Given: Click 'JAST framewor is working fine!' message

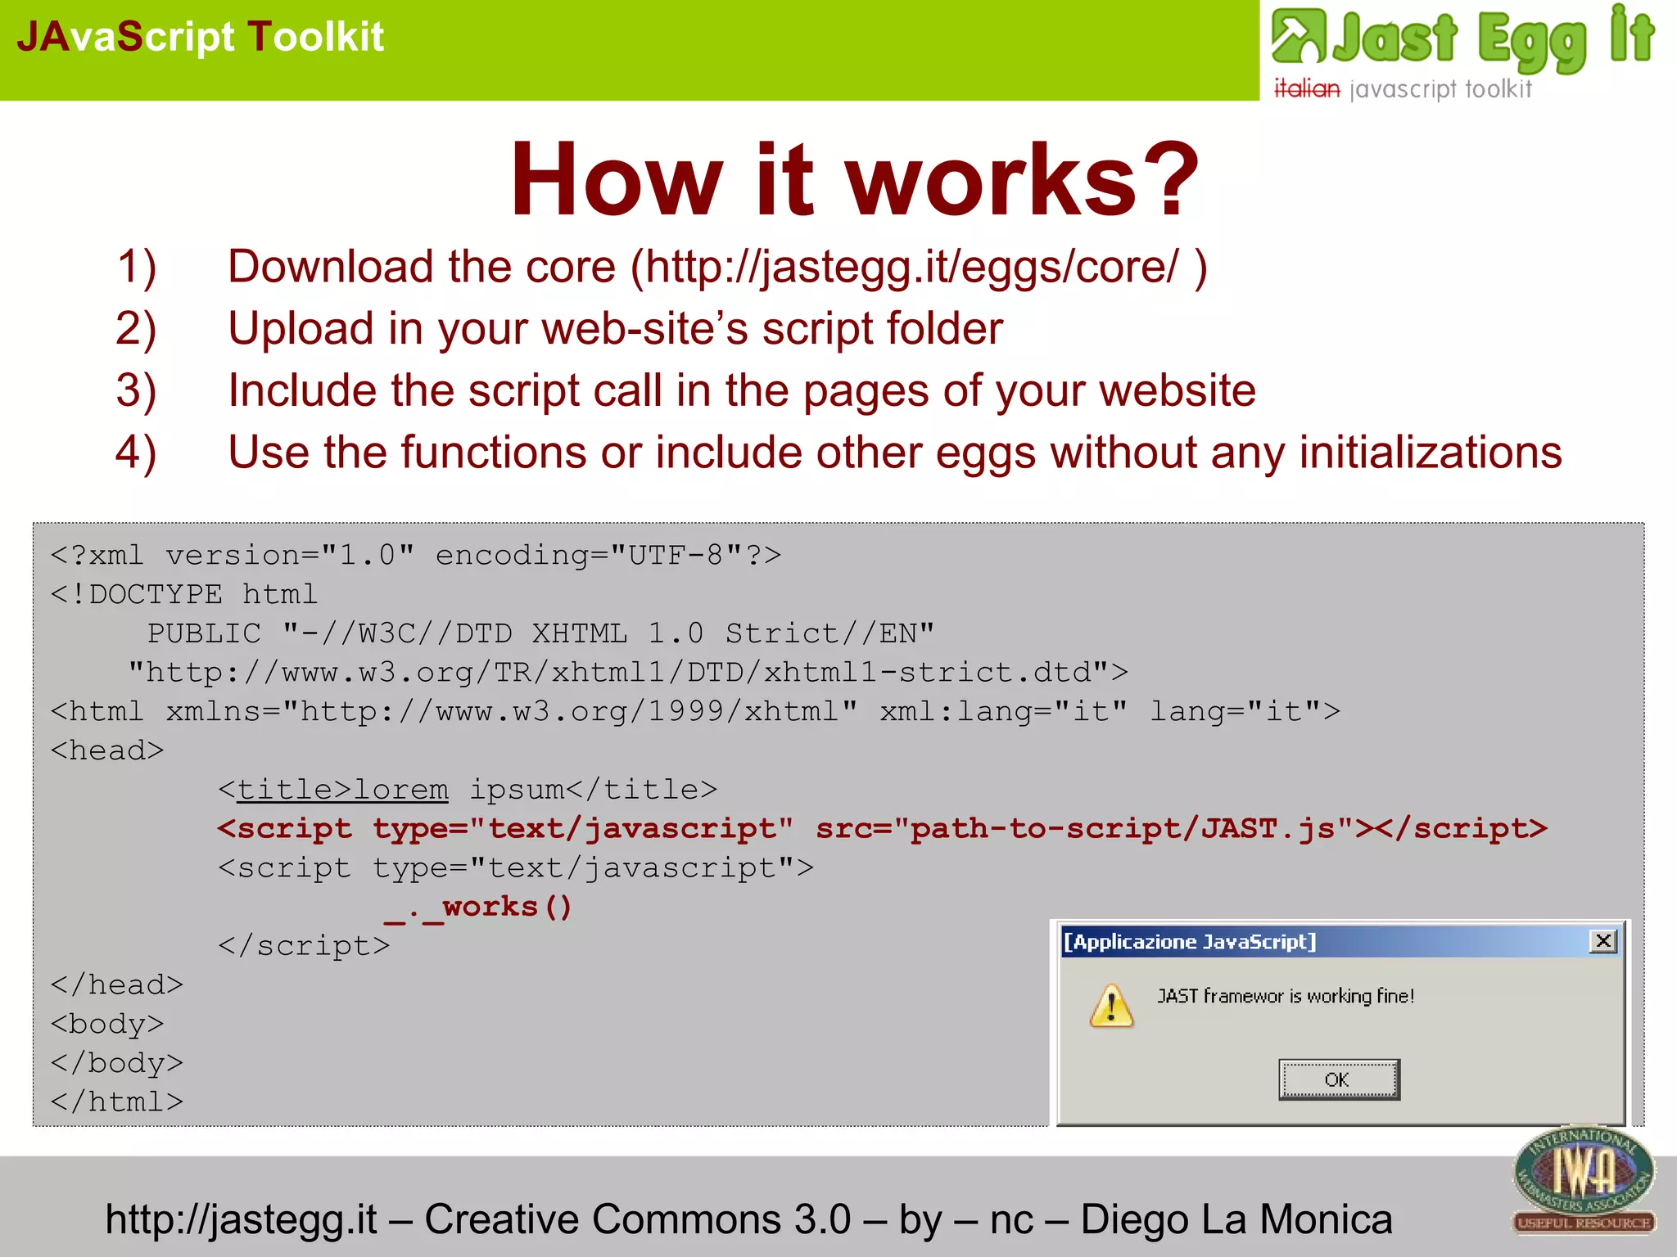Looking at the screenshot, I should [1286, 996].
